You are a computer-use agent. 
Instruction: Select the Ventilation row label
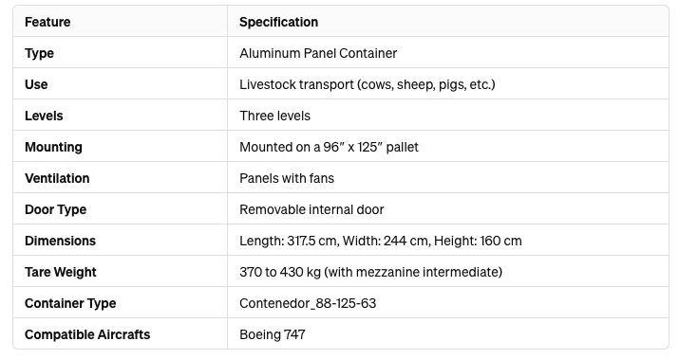tap(57, 178)
